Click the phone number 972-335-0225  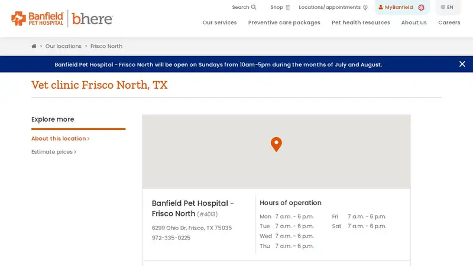pos(171,238)
